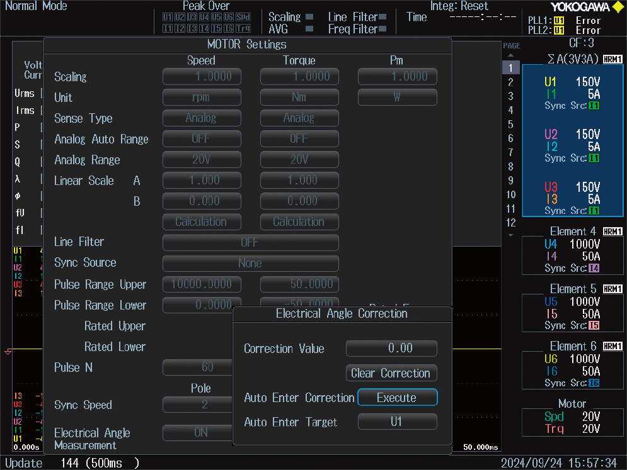Select page 8 in the PAGE list

click(x=510, y=167)
